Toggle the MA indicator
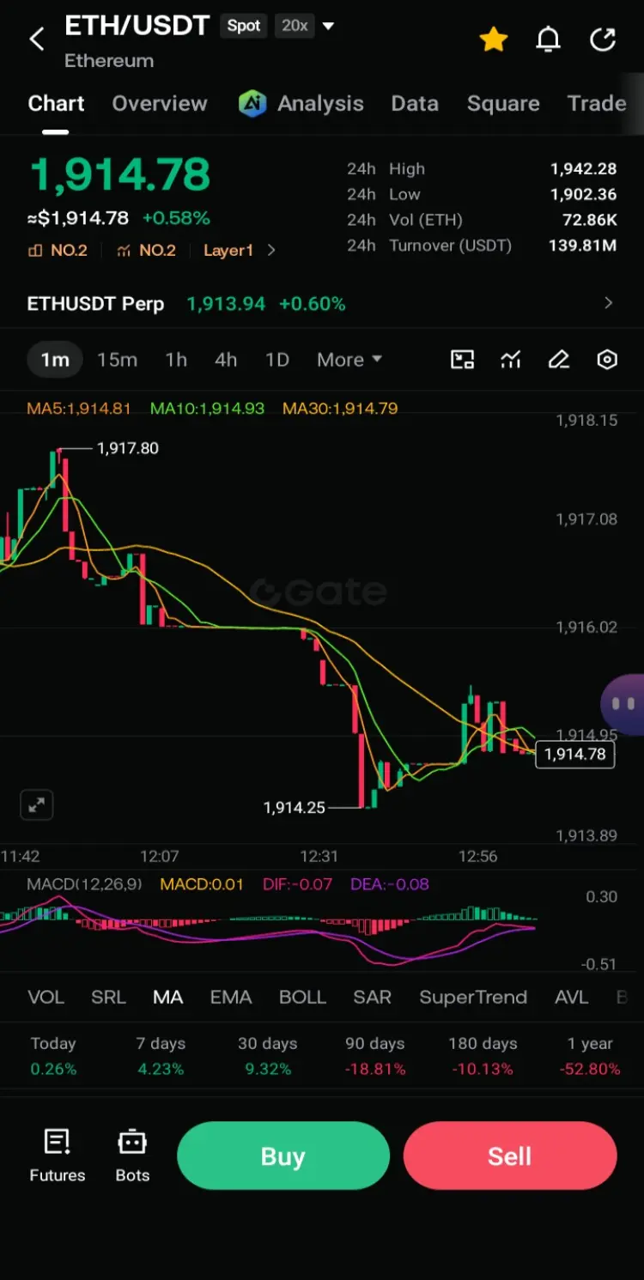This screenshot has width=644, height=1280. click(168, 998)
